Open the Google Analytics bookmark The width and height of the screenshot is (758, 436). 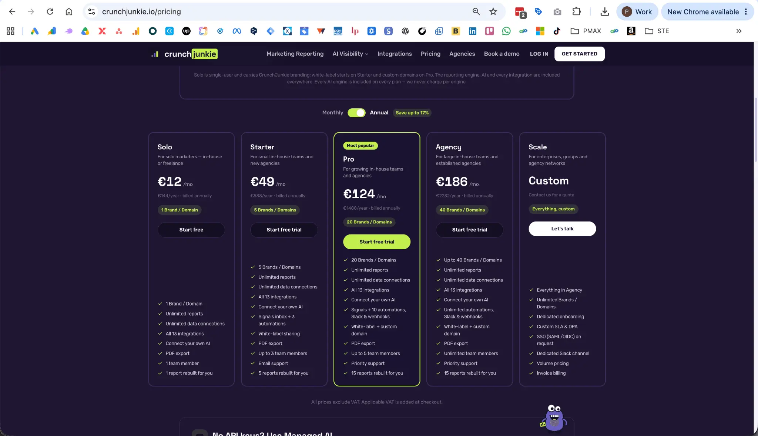(136, 31)
